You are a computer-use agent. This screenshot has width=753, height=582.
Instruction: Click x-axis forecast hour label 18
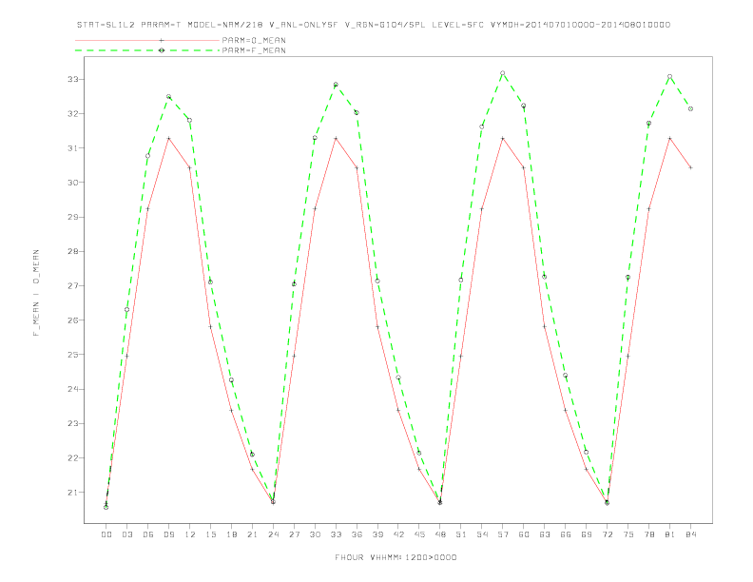point(231,534)
